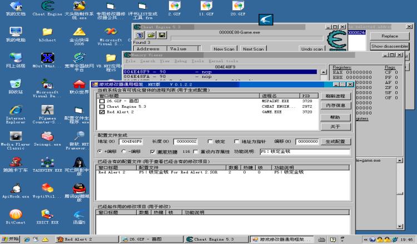Click Next Scan in Cheat Engine

254,49
